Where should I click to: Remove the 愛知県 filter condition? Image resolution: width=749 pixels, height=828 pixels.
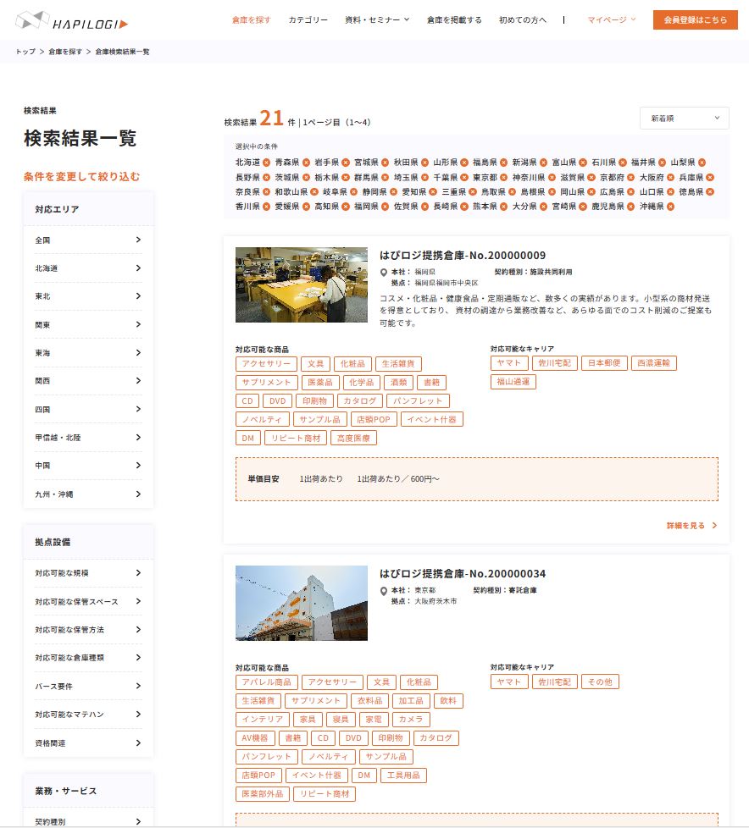coord(433,191)
